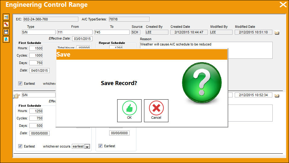Click the red eraser delete icon
This screenshot has height=163, width=289.
tap(6, 24)
